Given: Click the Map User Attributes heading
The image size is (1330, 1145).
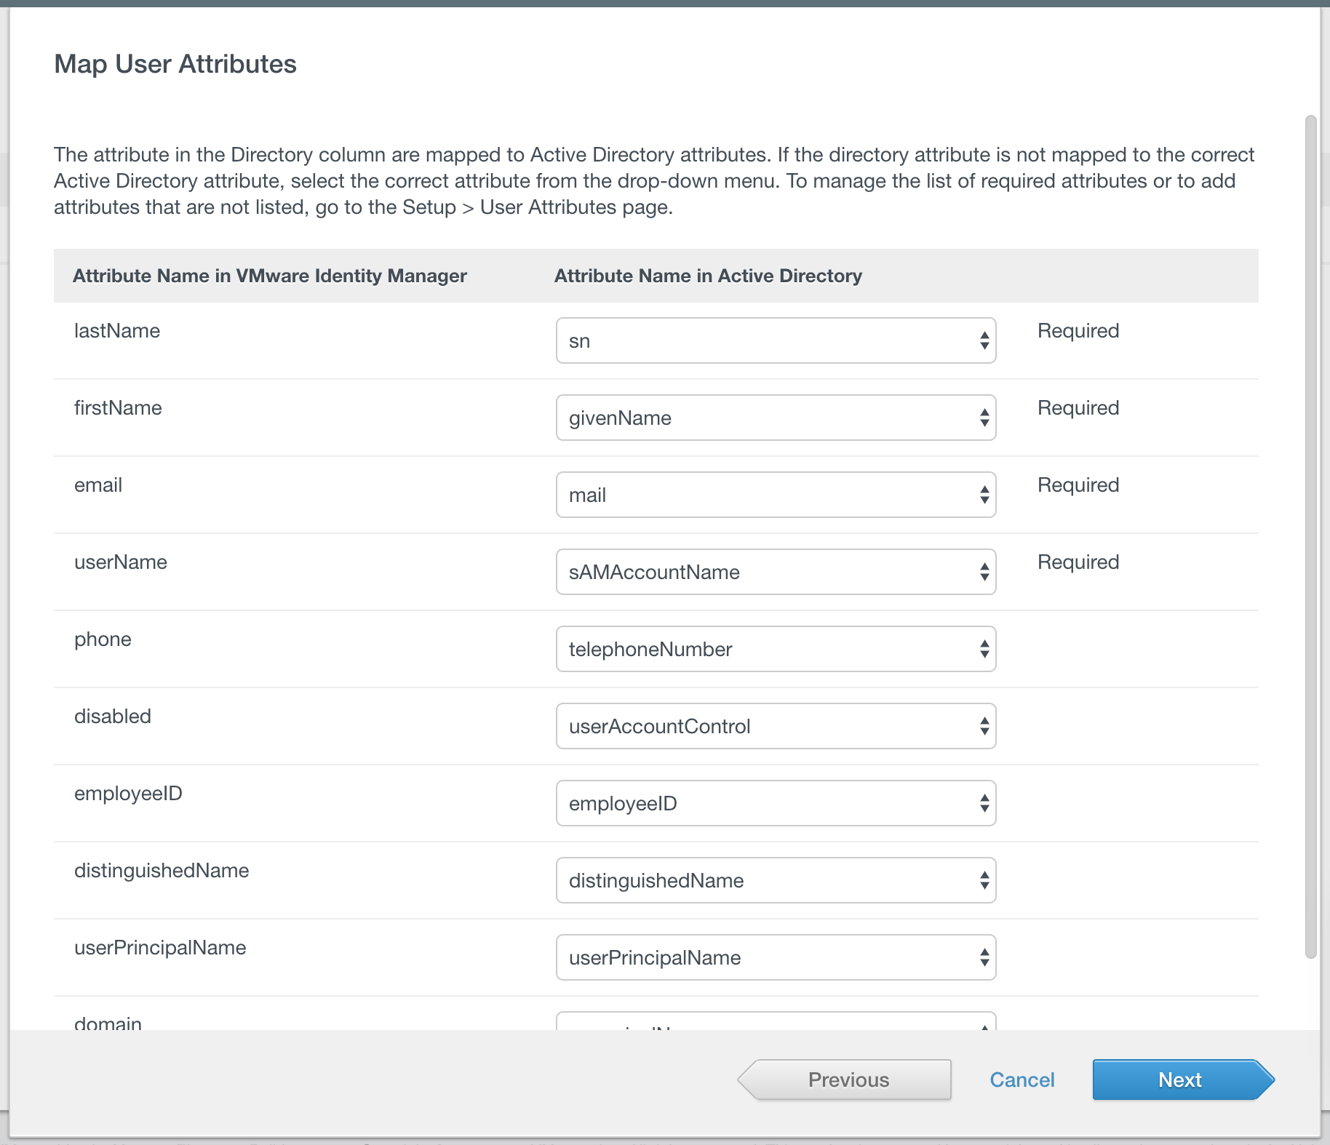Looking at the screenshot, I should click(x=175, y=64).
